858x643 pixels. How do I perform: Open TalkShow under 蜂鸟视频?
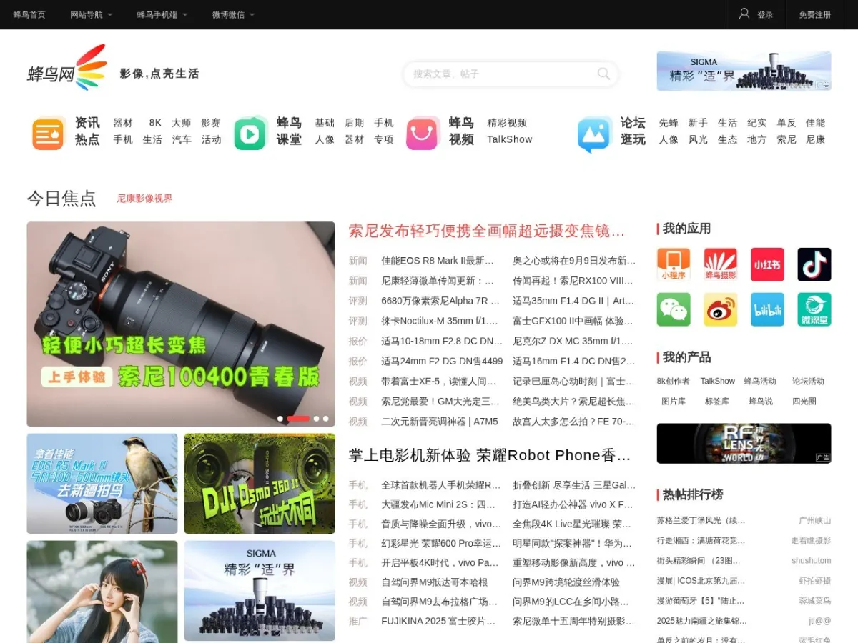coord(510,139)
